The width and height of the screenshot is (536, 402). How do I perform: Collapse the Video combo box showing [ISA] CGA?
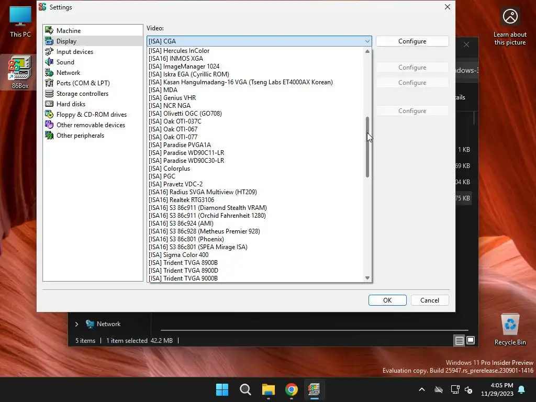259,41
